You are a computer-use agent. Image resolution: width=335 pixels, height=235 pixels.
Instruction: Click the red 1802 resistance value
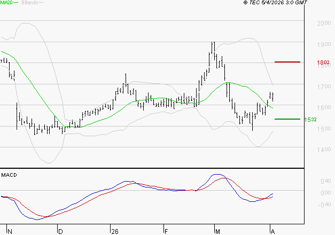coord(323,62)
